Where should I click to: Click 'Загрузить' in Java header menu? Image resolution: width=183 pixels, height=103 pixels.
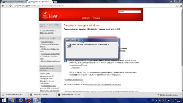point(86,18)
